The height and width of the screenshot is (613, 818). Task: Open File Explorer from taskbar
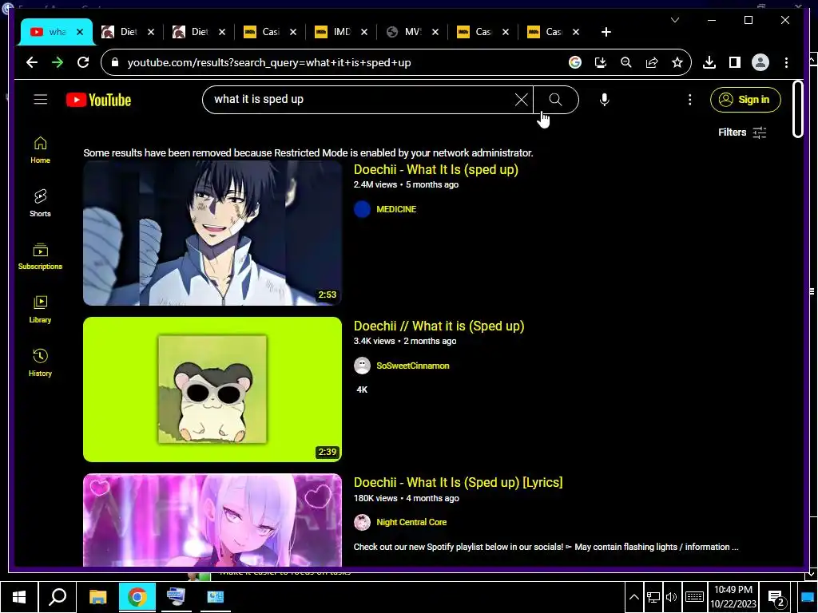tap(97, 597)
